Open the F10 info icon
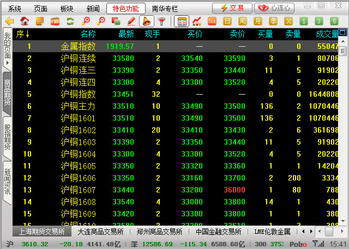Viewport: 349px width, 249px height. [55, 22]
